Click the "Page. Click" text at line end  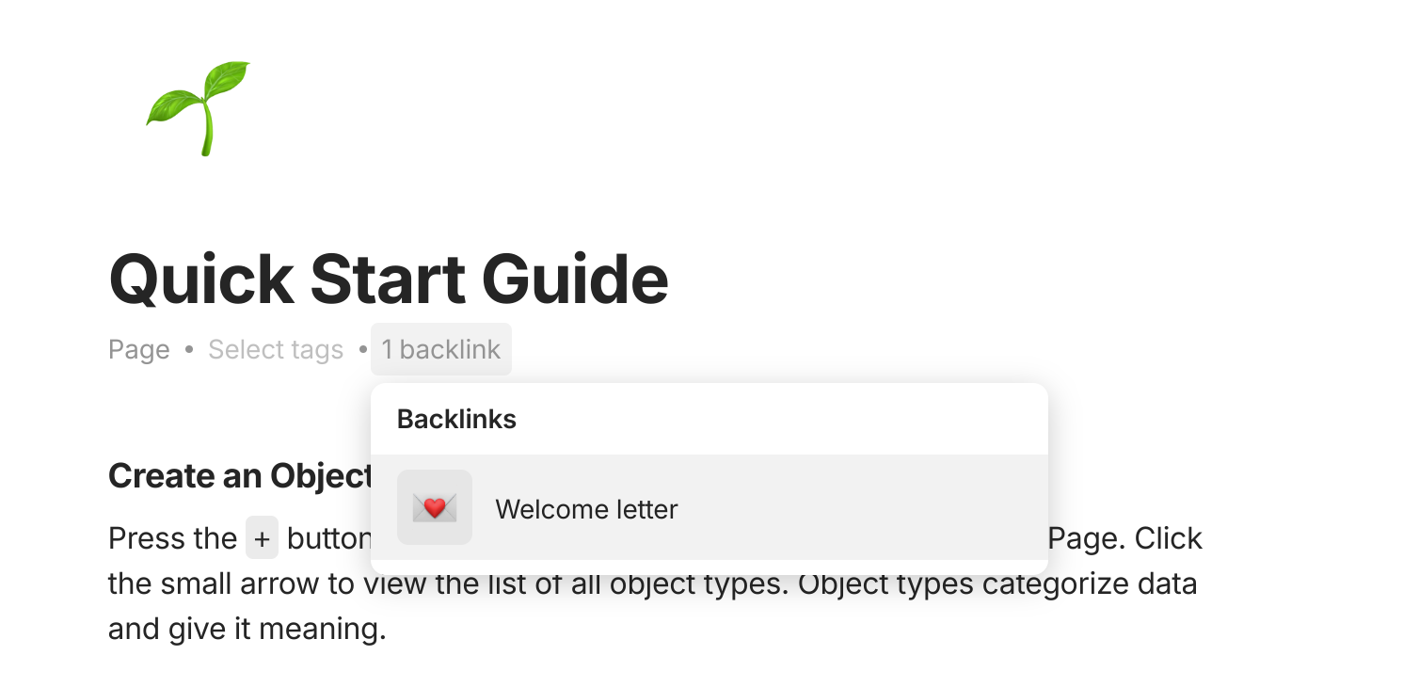click(x=1125, y=538)
